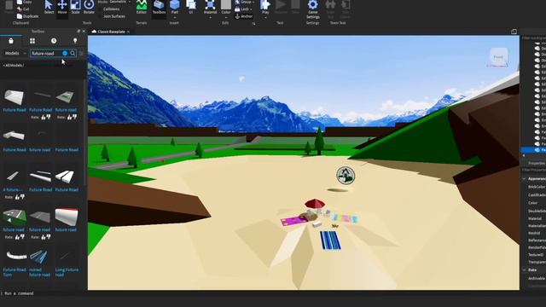Click the Lock tool
Viewport: 546px width, 307px height.
pos(243,9)
